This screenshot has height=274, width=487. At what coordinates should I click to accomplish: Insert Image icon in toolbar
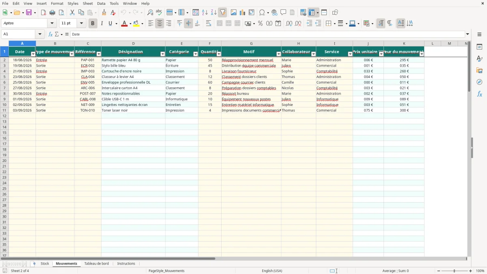(234, 13)
